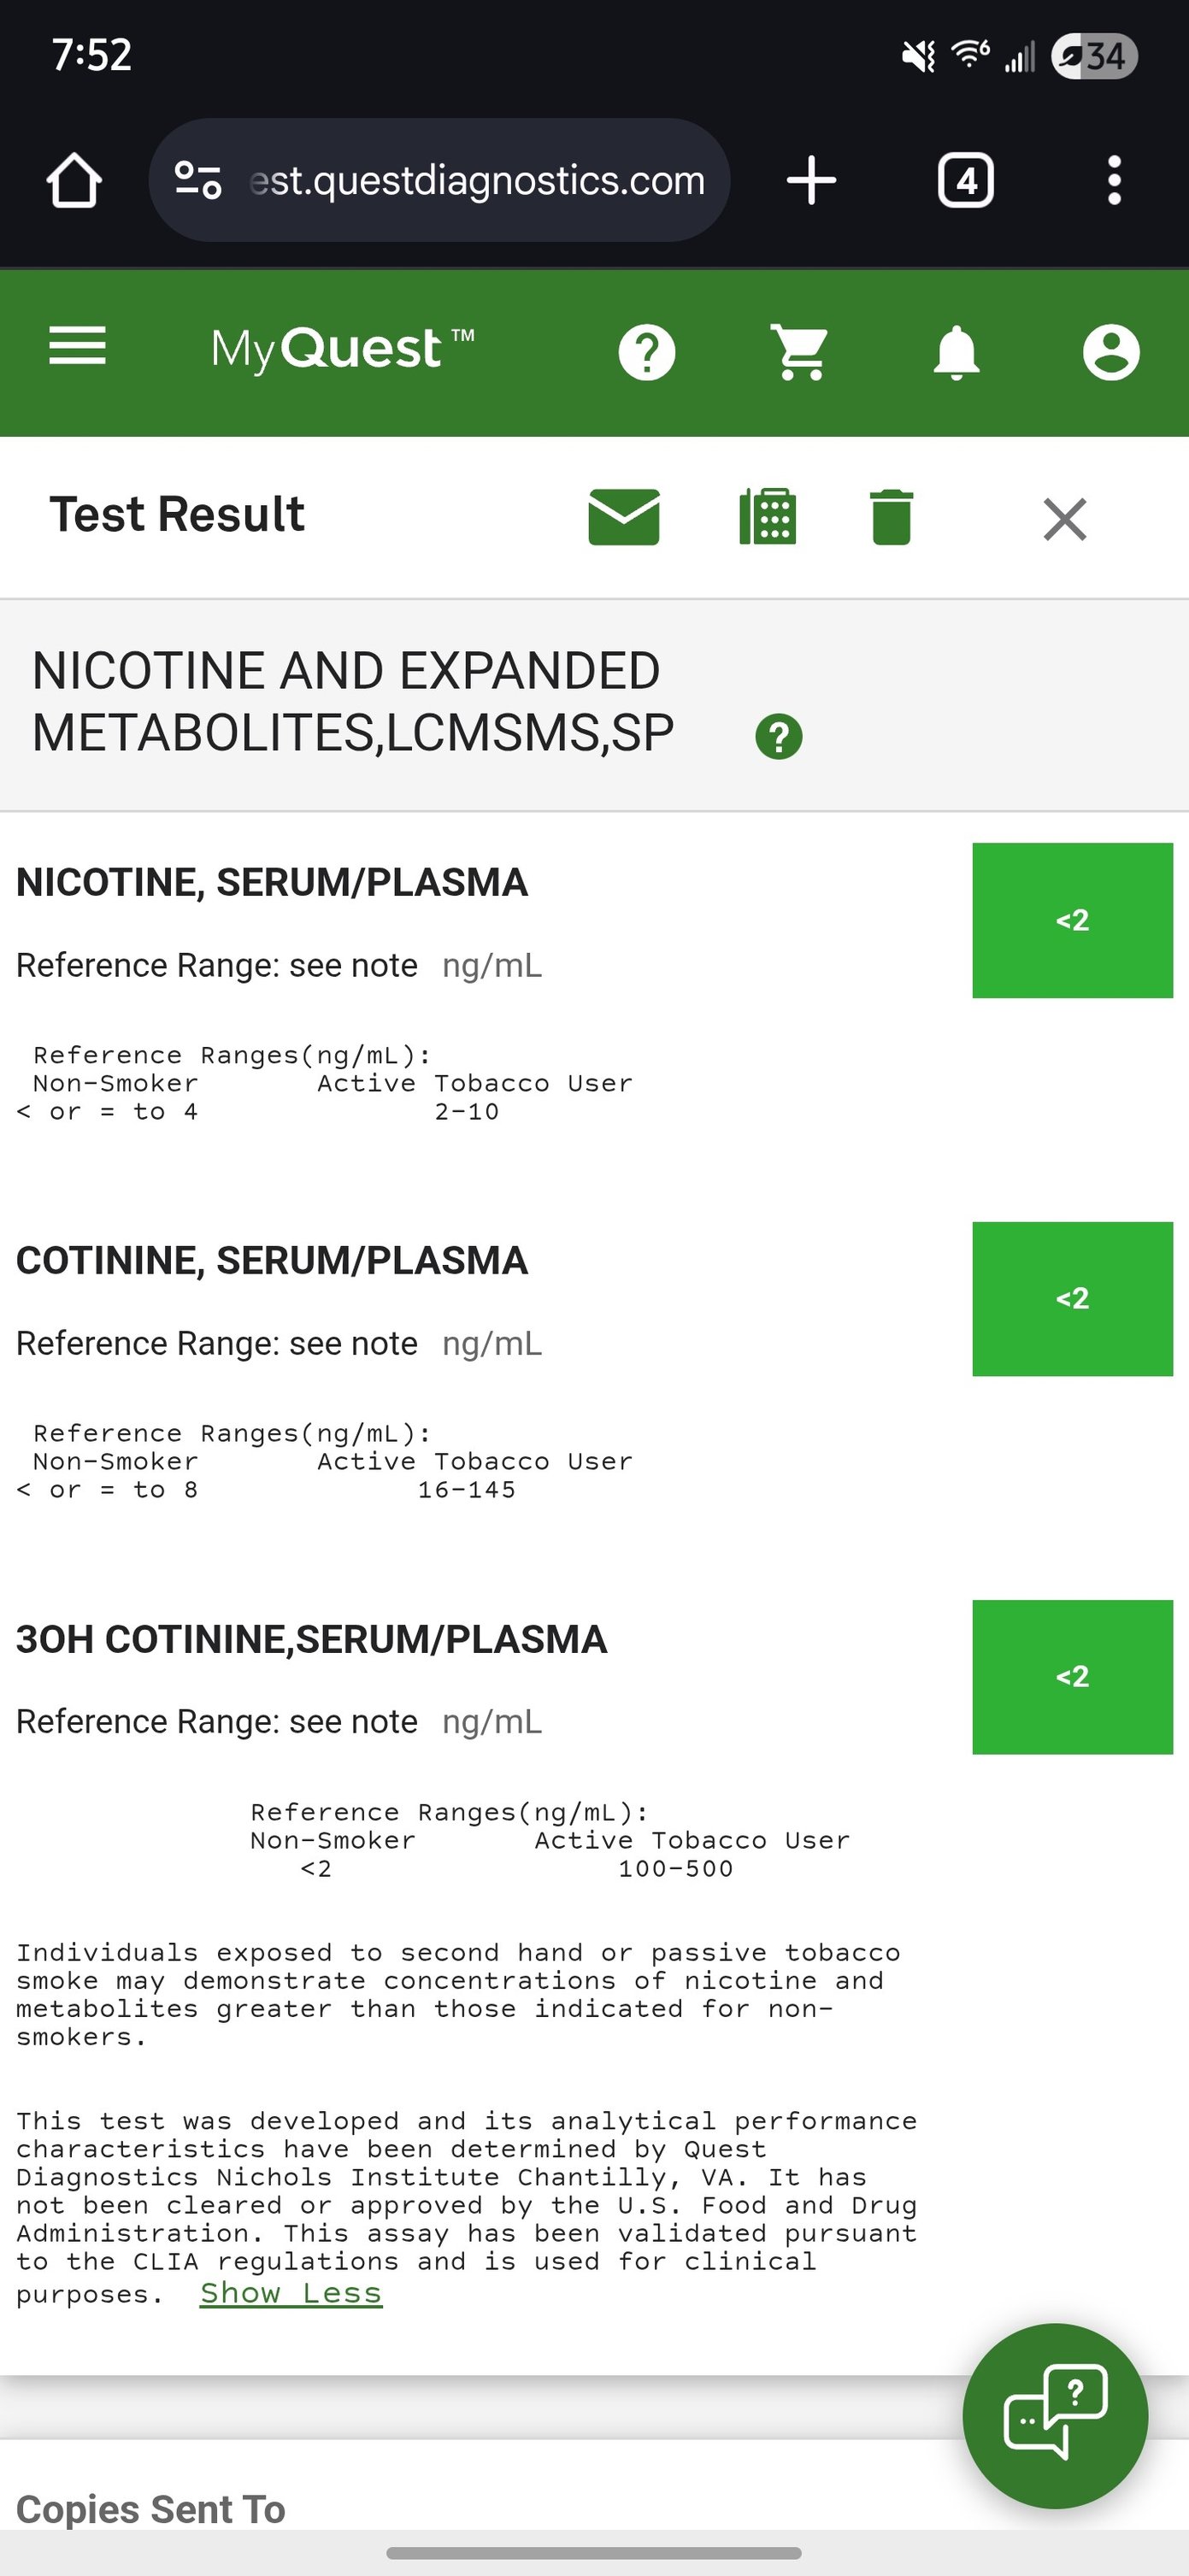Open the browser three-dot menu
Screen dimensions: 1189x2576
[x=1115, y=180]
